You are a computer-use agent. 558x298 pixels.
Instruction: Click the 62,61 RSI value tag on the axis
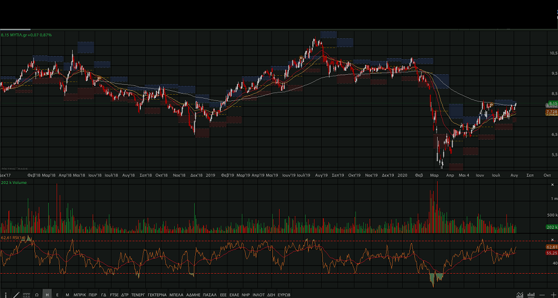pyautogui.click(x=551, y=246)
